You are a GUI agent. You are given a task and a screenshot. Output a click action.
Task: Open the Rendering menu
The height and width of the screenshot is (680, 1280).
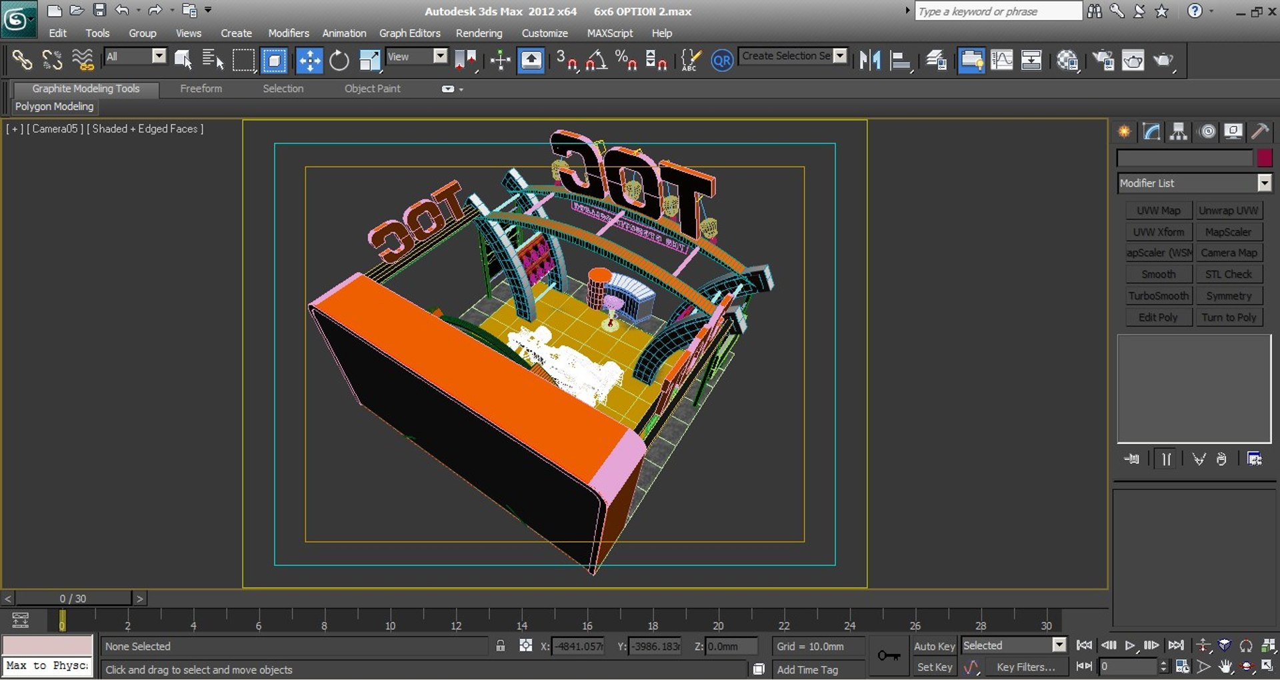tap(479, 33)
